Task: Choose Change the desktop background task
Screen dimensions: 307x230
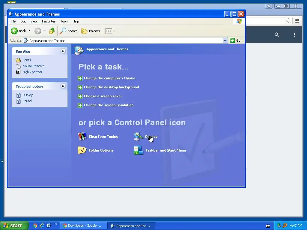Action: pyautogui.click(x=112, y=87)
